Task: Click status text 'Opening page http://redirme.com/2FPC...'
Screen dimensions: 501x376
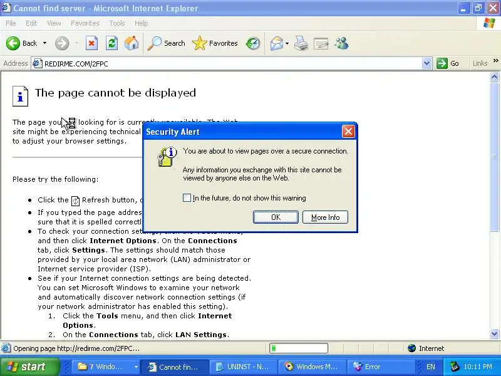Action: (x=76, y=348)
